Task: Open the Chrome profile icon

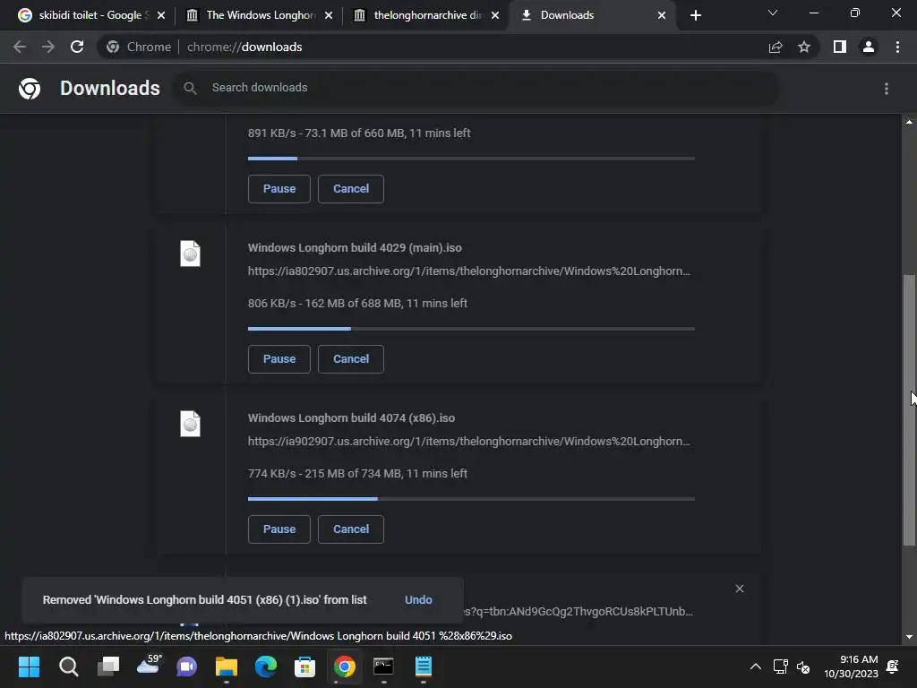Action: (x=869, y=47)
